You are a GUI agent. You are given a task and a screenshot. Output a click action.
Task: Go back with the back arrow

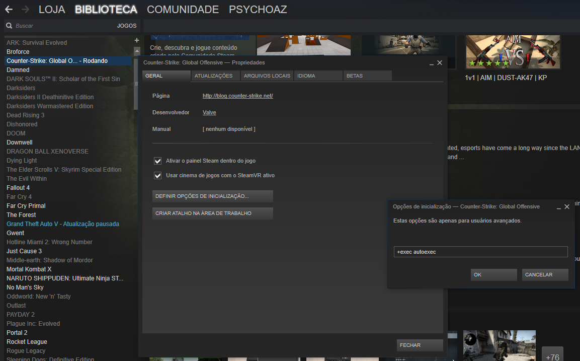pos(9,9)
